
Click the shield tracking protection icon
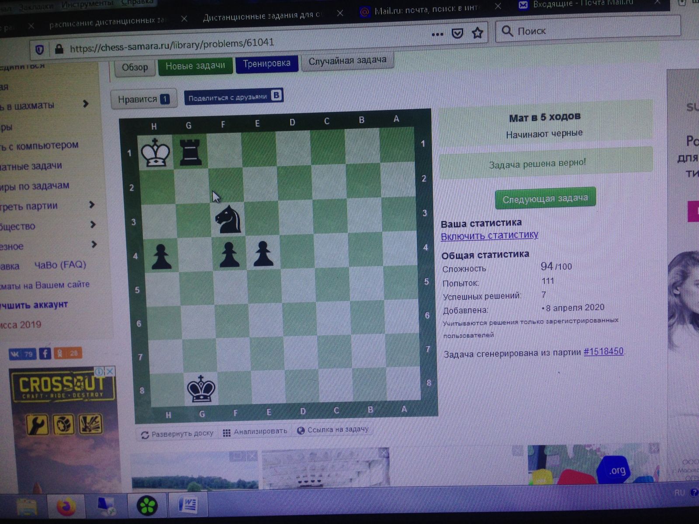[39, 50]
